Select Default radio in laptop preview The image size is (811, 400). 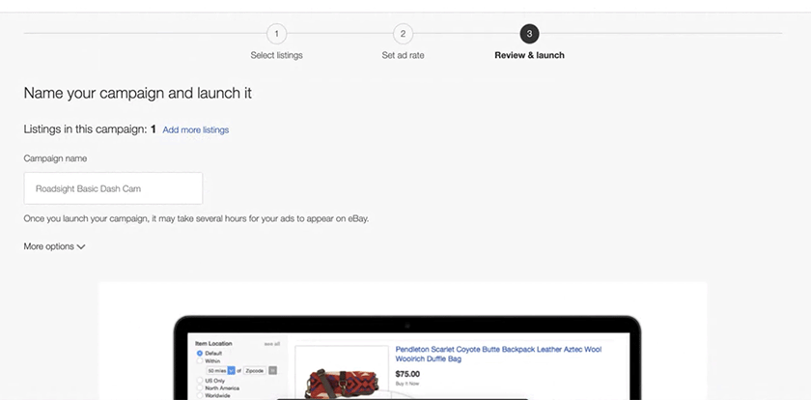(x=200, y=353)
